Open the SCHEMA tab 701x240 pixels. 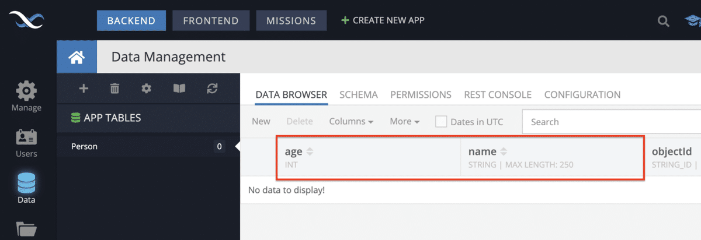[x=359, y=94]
